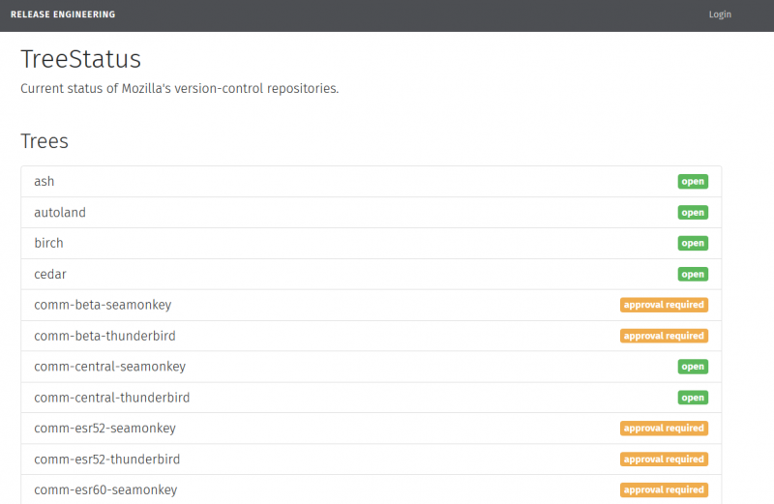Click the open badge beside cedar
774x504 pixels.
(x=692, y=274)
